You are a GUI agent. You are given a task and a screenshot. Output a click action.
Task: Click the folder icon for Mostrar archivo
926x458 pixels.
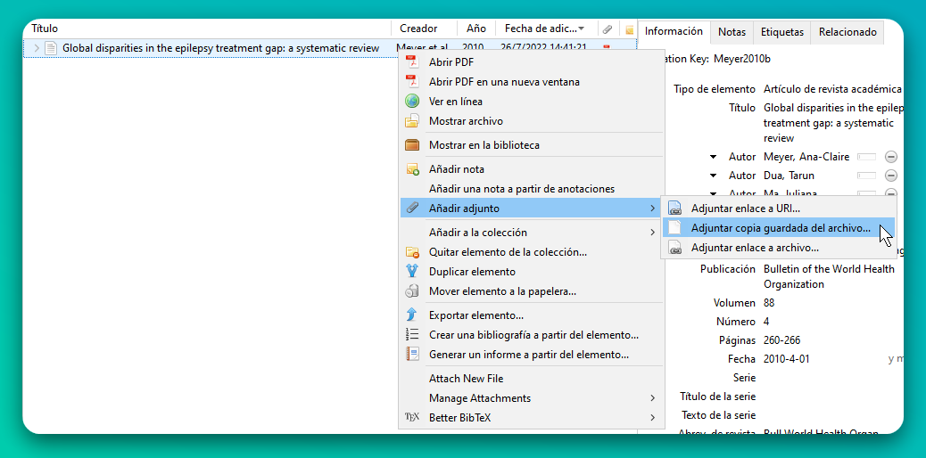[x=411, y=121]
